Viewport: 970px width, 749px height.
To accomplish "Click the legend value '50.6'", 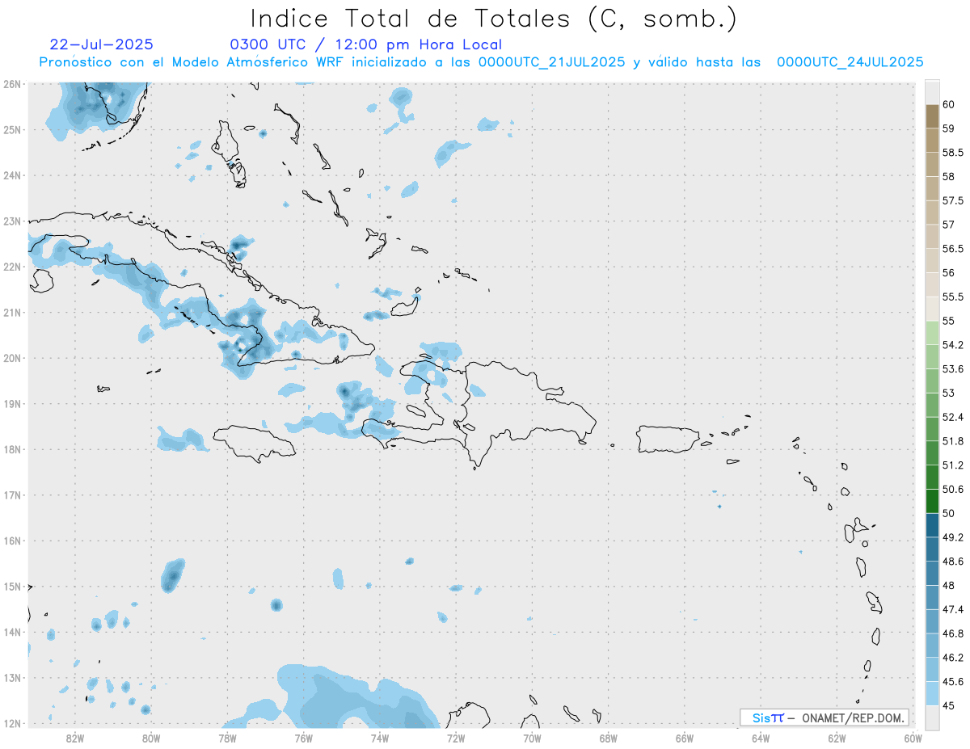I will tap(953, 489).
